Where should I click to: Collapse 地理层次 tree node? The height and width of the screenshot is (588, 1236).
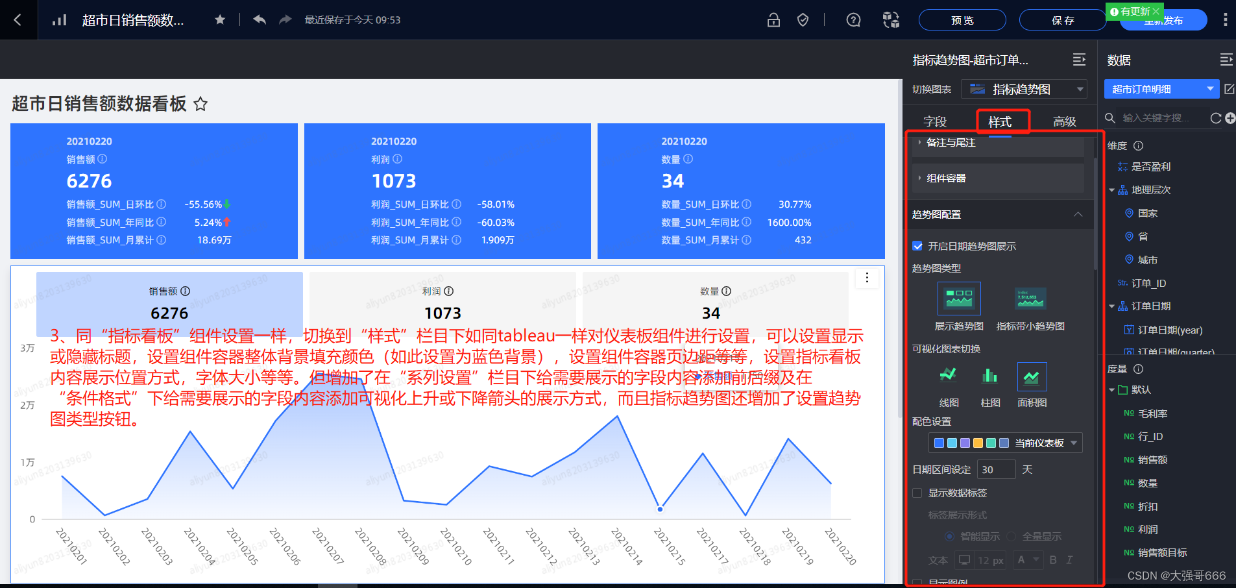pyautogui.click(x=1111, y=190)
